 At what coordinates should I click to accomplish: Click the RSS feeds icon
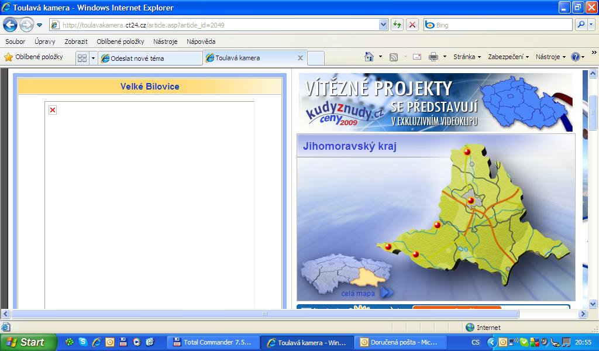[x=394, y=57]
